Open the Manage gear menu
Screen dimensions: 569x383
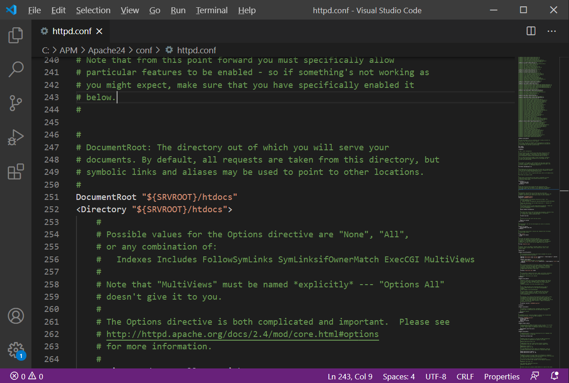pyautogui.click(x=15, y=350)
